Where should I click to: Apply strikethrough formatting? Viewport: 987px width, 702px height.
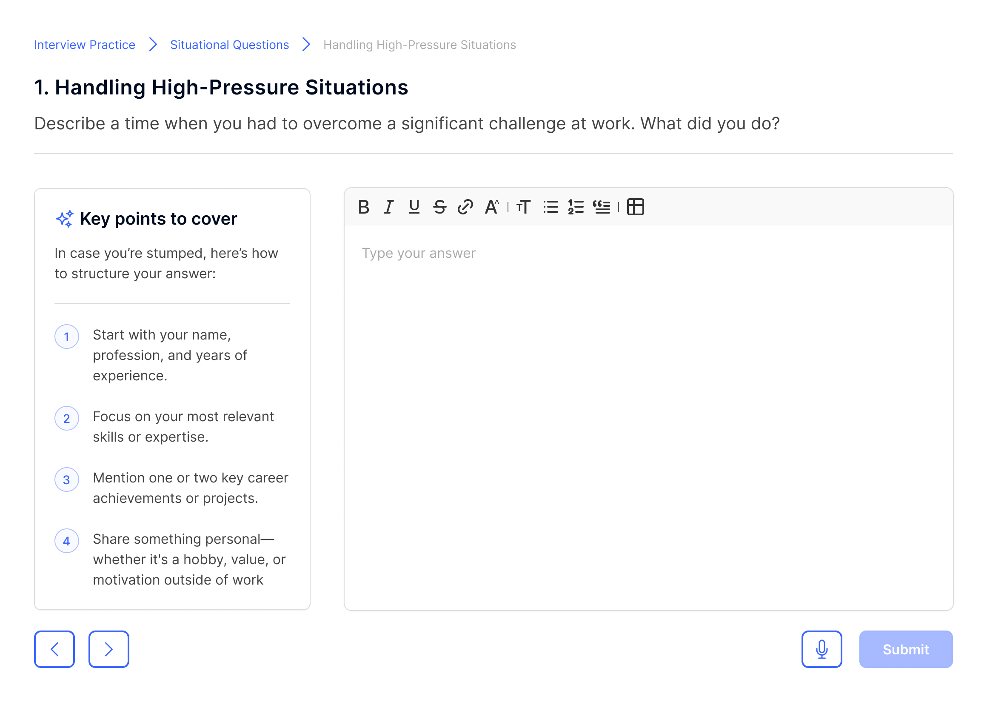pyautogui.click(x=439, y=207)
